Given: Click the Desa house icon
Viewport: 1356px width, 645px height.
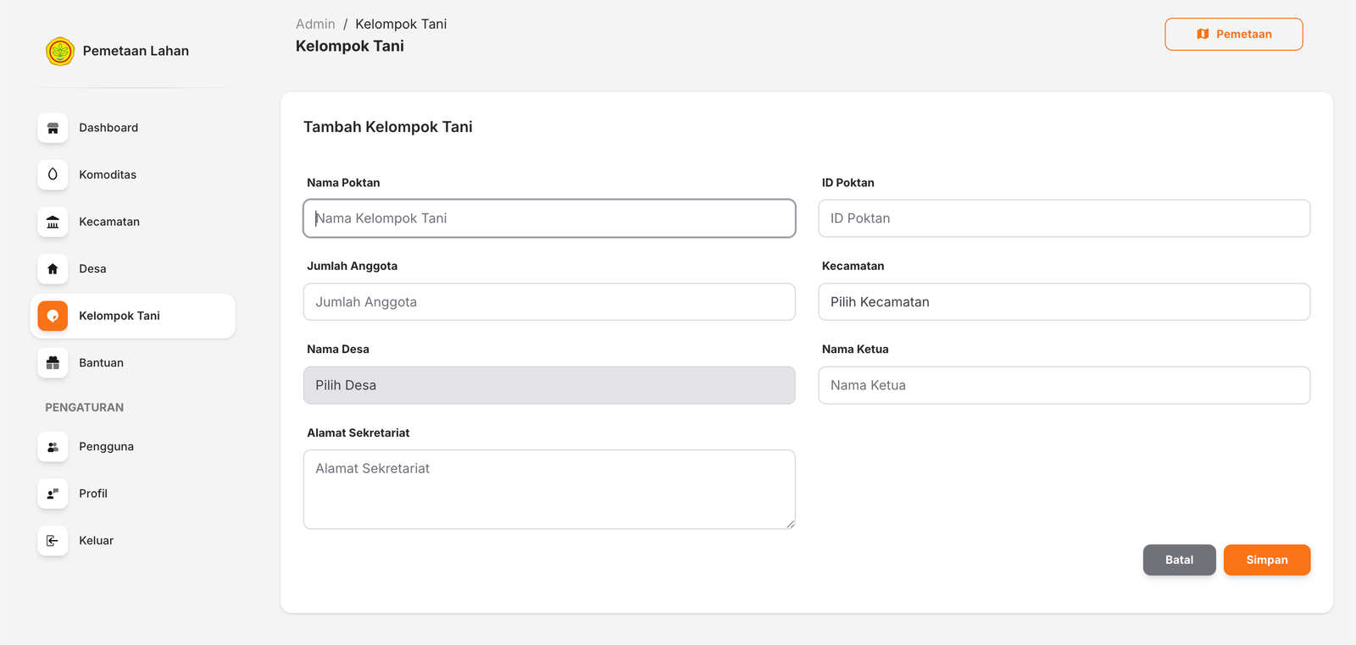Looking at the screenshot, I should click(x=53, y=268).
